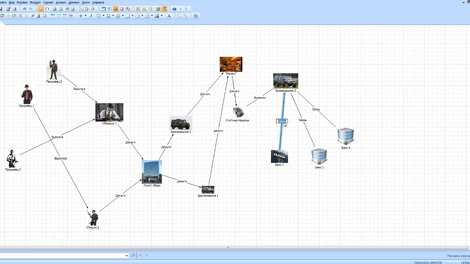Toggle the grid display icon
Screen dimensions: 470x264
116,9
